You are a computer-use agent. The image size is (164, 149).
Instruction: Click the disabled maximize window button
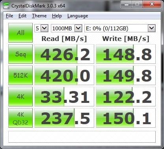pyautogui.click(x=137, y=4)
